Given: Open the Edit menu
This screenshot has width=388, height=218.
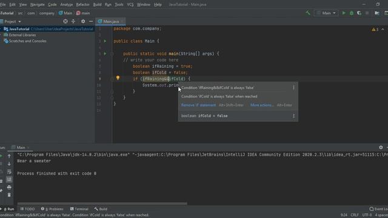Looking at the screenshot, I should [12, 4].
